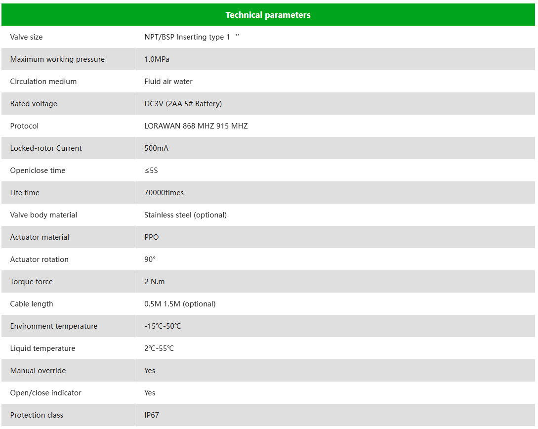Select the Rated voltage label

[x=34, y=104]
